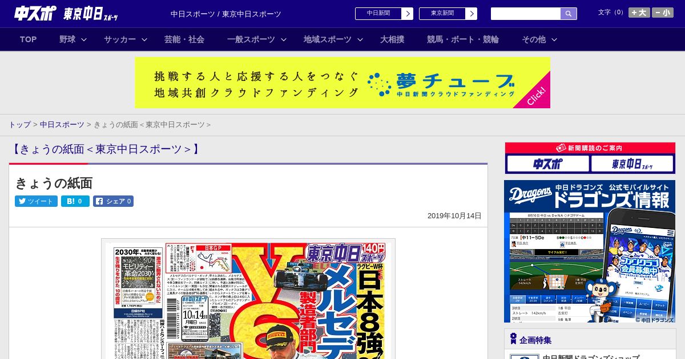Image resolution: width=685 pixels, height=359 pixels.
Task: Click 【きょうの紙面＜東京中日スポーツ＞】 section title
Action: (x=106, y=149)
